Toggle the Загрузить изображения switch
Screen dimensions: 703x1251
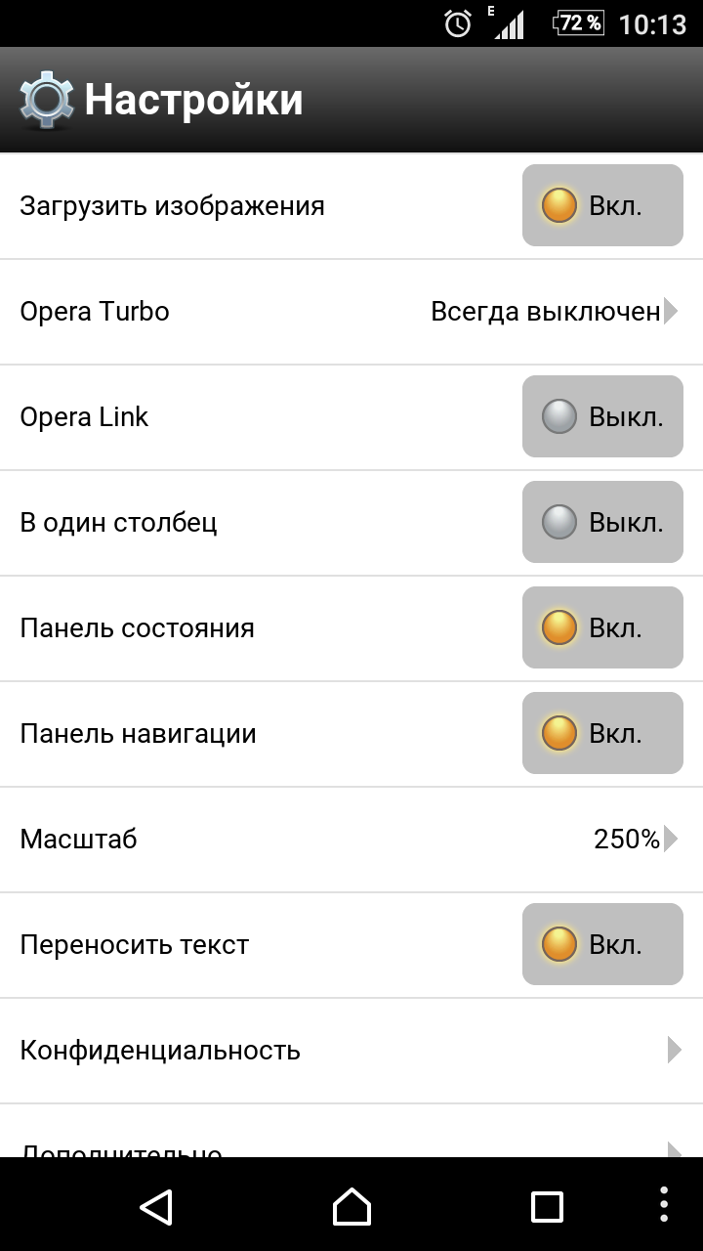coord(601,205)
